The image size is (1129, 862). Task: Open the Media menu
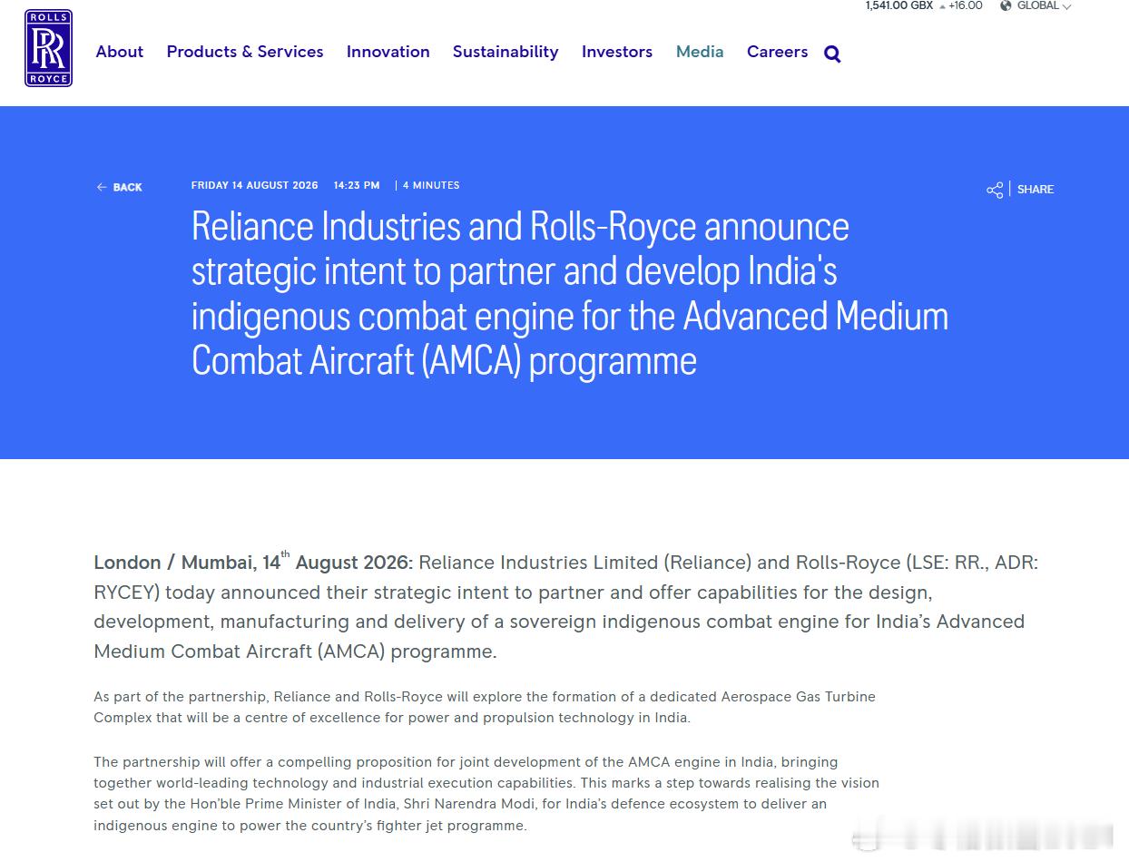click(x=700, y=52)
